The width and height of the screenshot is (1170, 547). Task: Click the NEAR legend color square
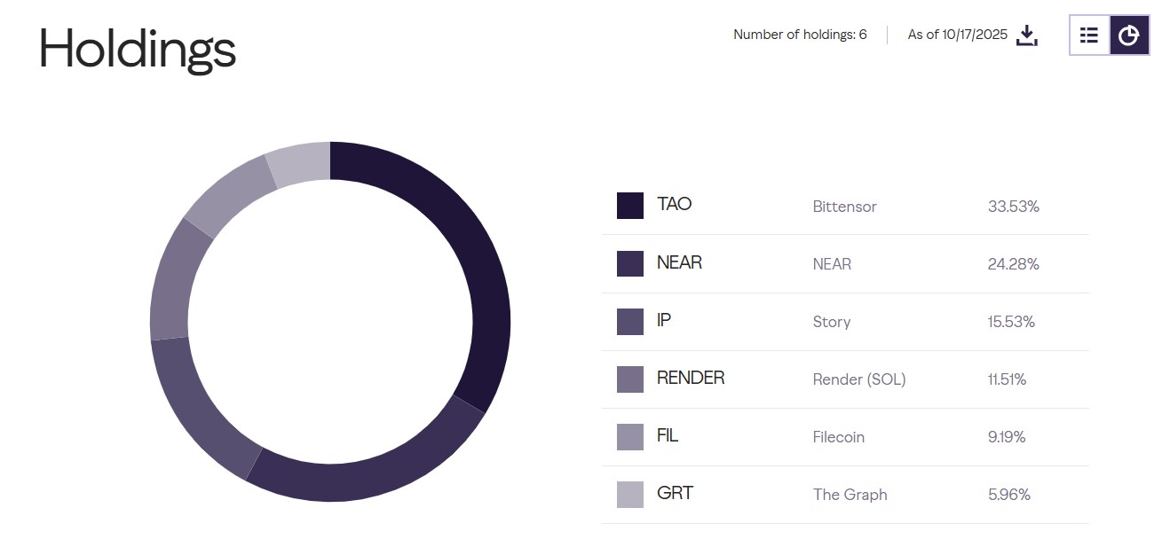630,263
